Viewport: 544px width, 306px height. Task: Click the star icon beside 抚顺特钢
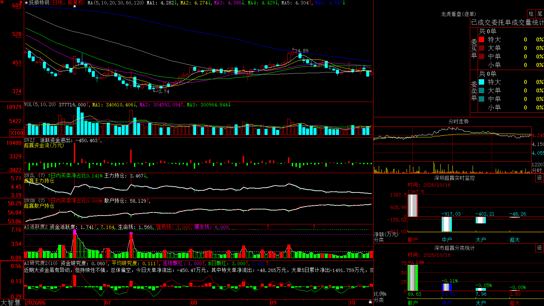click(x=27, y=3)
